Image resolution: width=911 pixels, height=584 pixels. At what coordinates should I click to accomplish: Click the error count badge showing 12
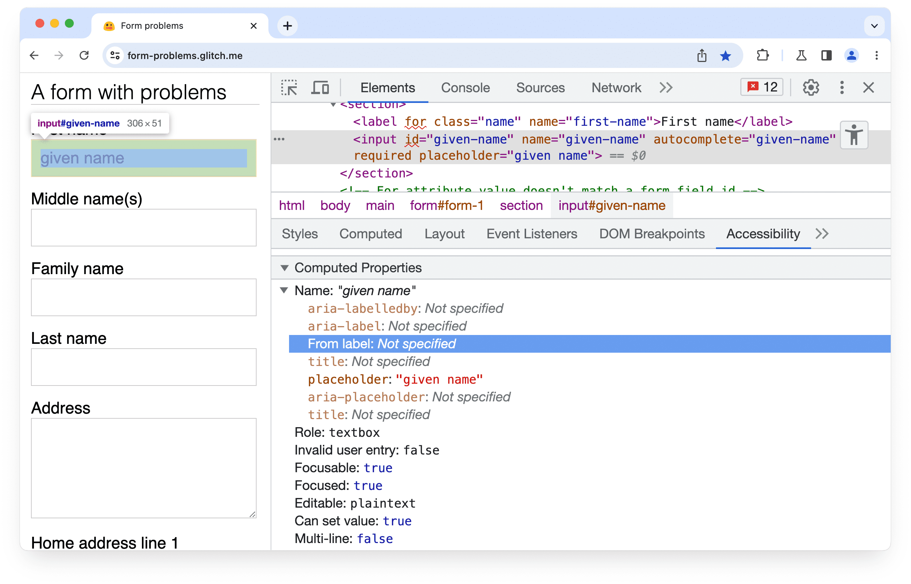(763, 87)
